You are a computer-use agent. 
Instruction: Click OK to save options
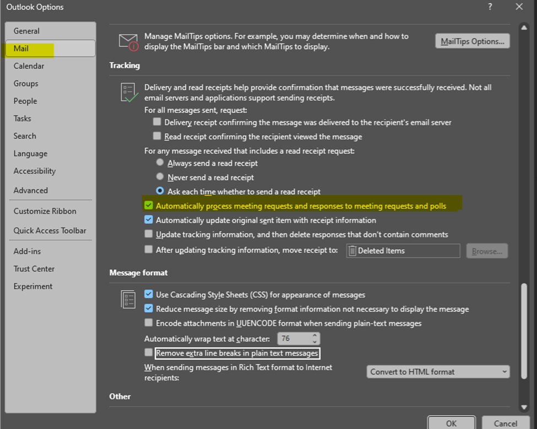tap(452, 423)
